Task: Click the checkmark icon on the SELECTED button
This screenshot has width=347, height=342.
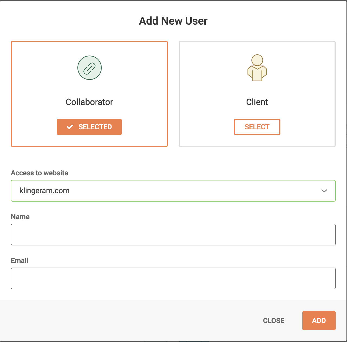Action: [70, 127]
